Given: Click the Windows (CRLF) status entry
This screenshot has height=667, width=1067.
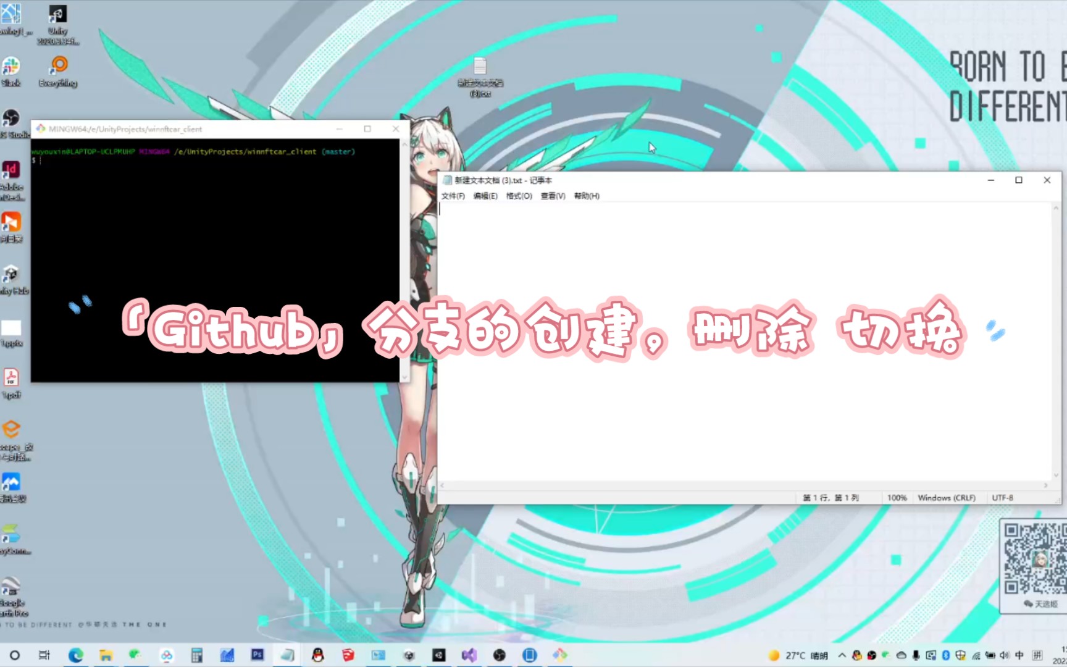Looking at the screenshot, I should (x=946, y=498).
